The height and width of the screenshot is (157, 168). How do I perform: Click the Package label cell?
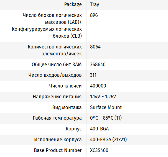(73, 4)
